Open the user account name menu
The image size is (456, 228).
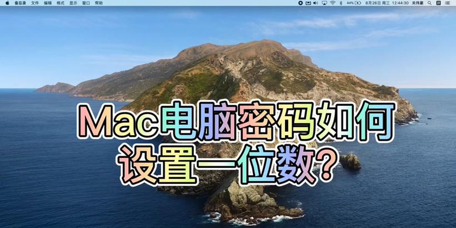click(x=418, y=3)
